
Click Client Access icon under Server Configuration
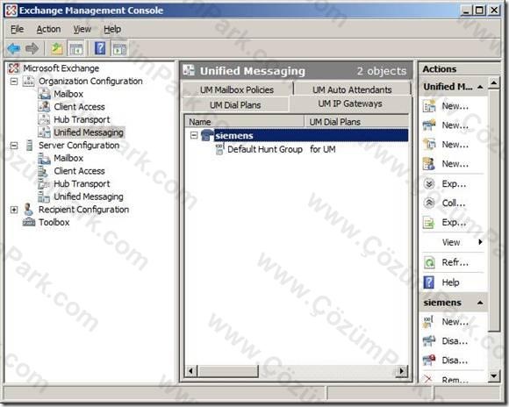(x=44, y=171)
